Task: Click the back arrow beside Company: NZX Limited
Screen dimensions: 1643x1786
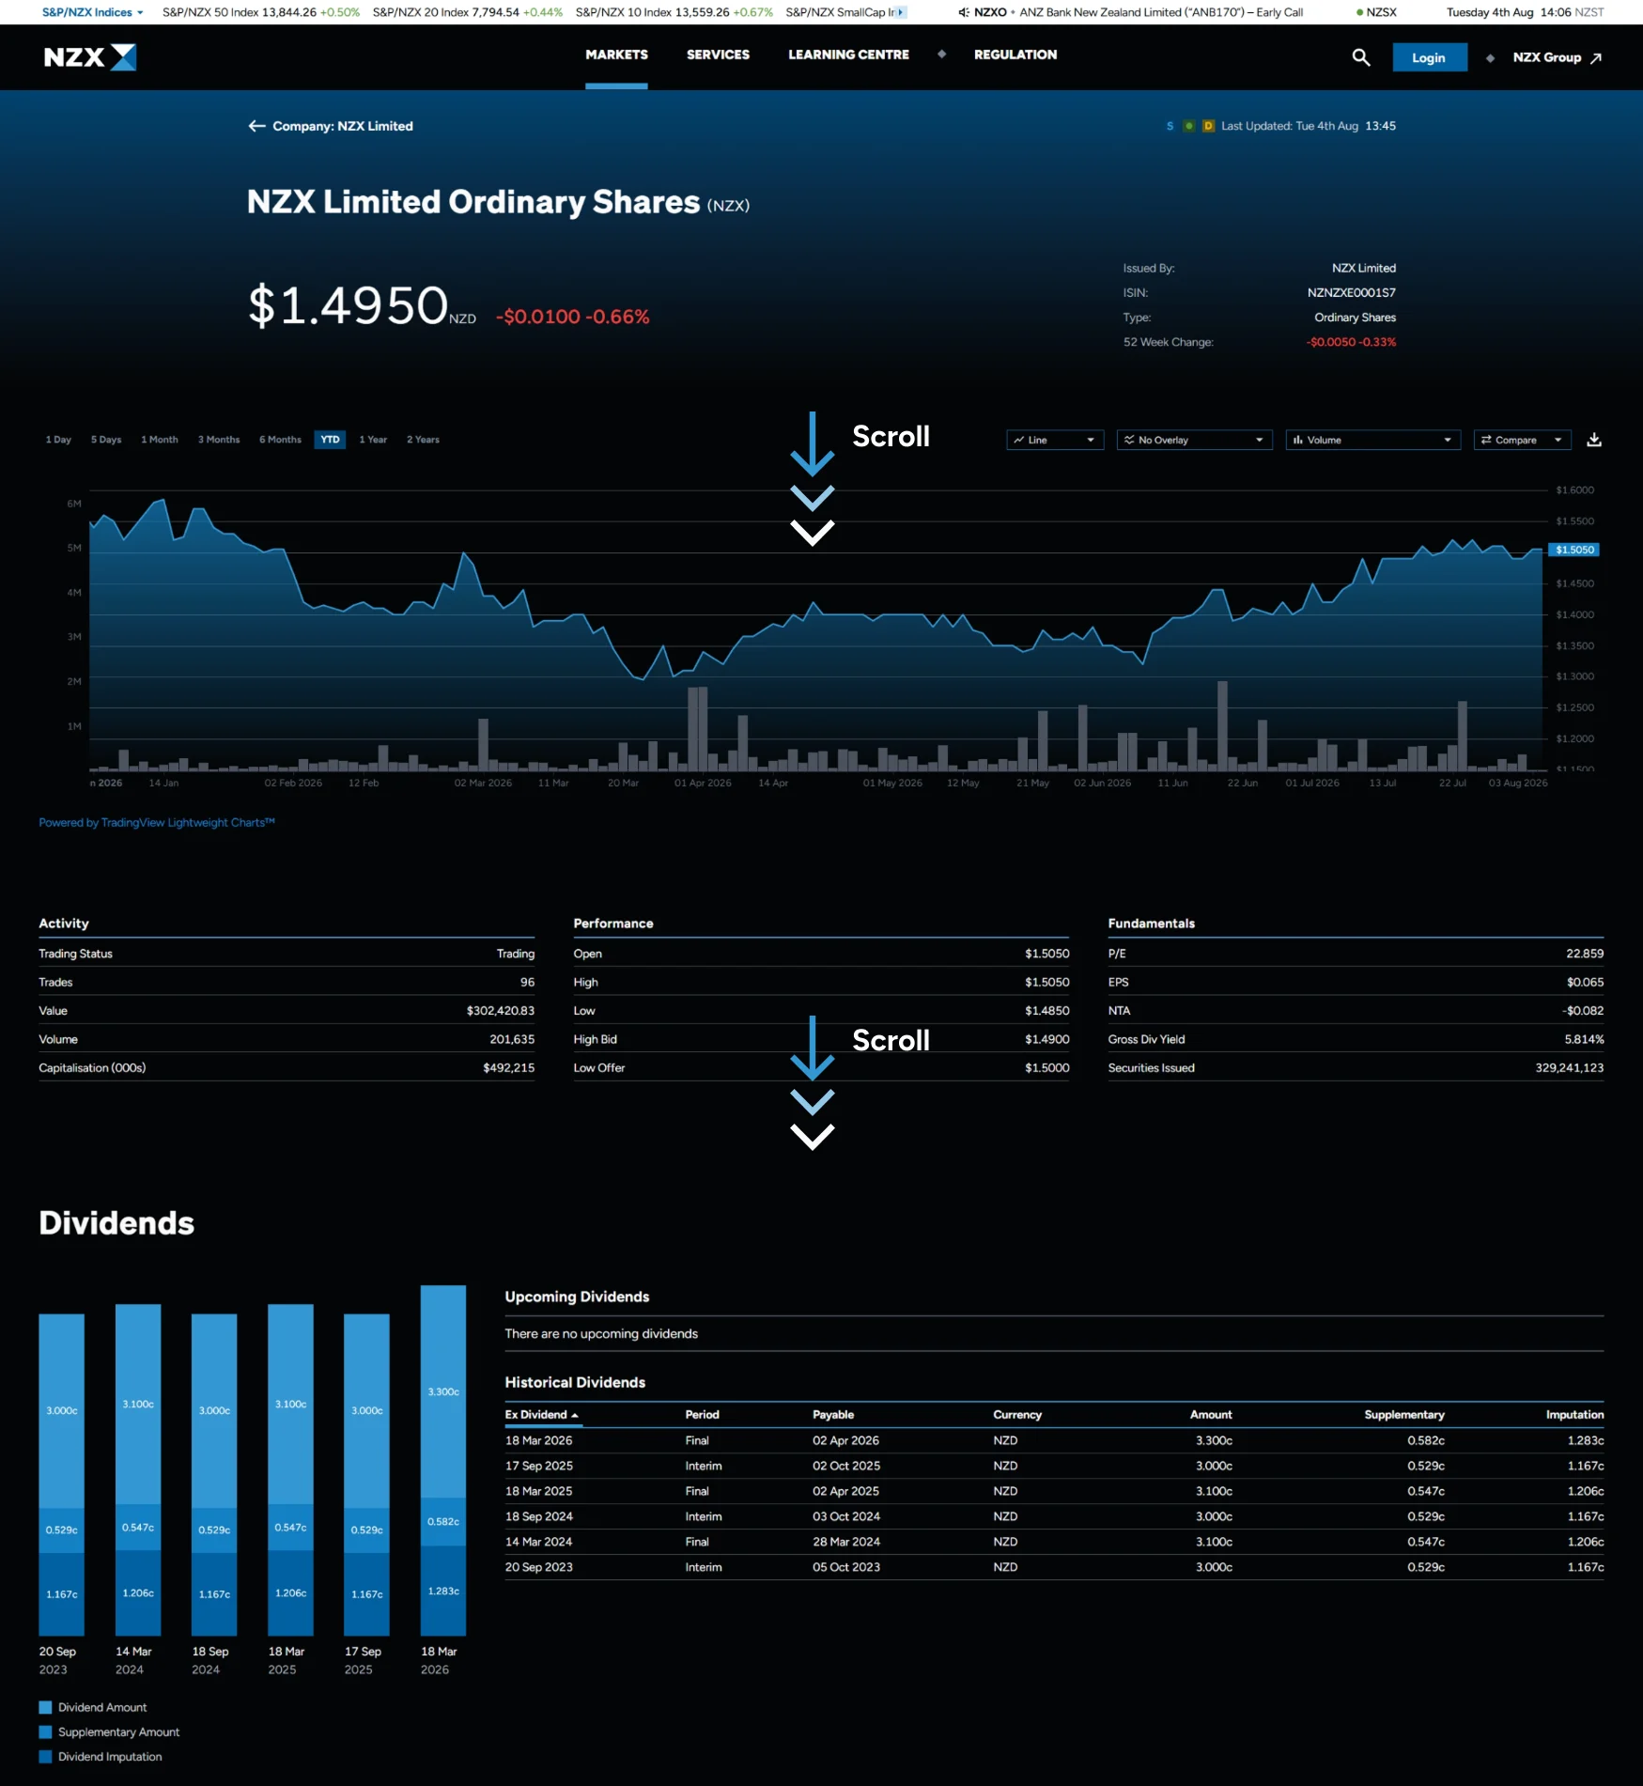Action: click(x=256, y=126)
